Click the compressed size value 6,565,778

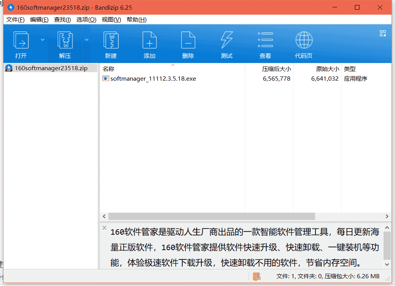(x=276, y=79)
